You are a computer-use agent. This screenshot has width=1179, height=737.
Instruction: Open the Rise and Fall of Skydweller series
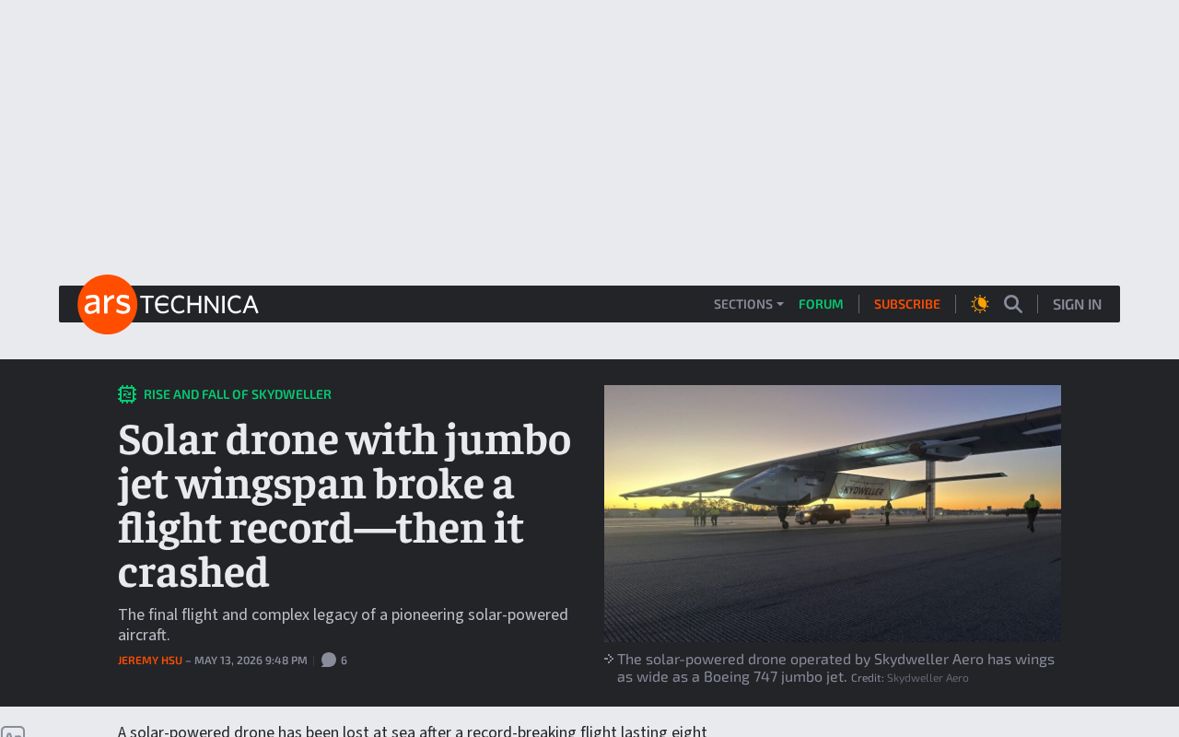click(238, 394)
